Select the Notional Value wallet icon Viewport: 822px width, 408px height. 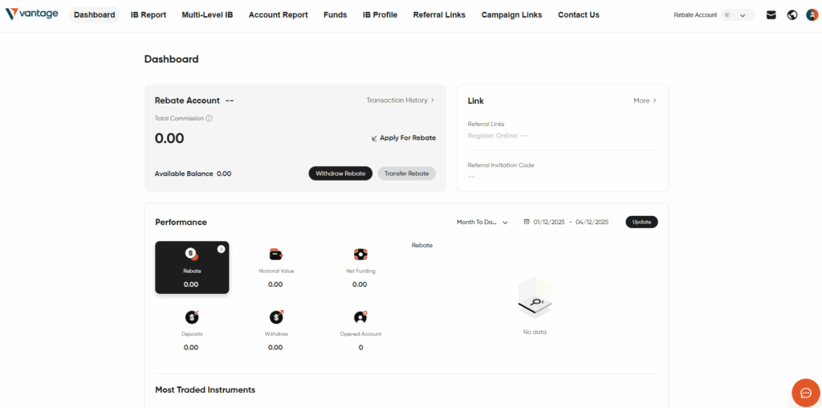(276, 255)
